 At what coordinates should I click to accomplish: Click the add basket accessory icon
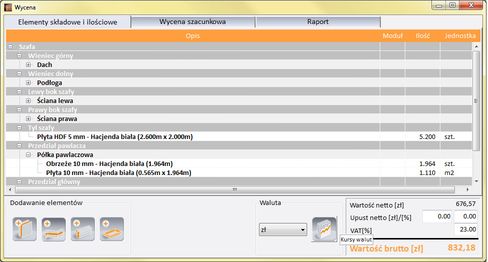(112, 229)
